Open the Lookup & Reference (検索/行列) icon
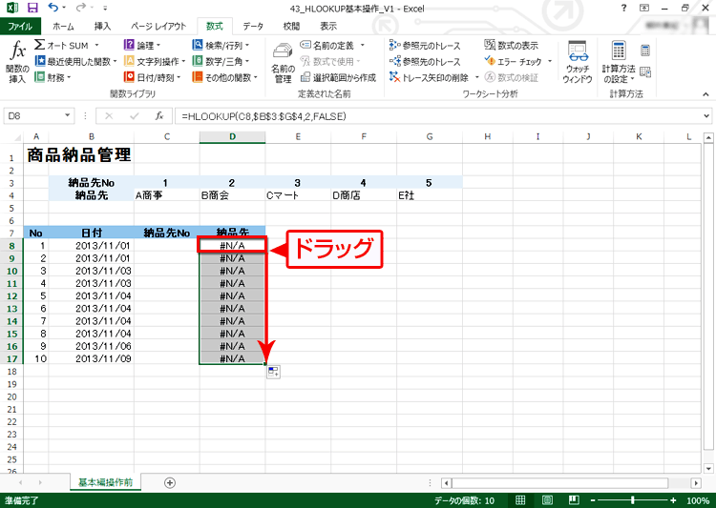Image resolution: width=716 pixels, height=508 pixels. 198,45
